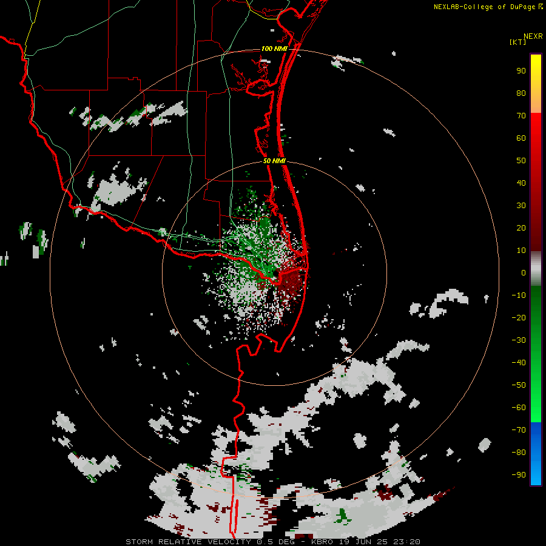Click the 80 value on the velocity scale
This screenshot has width=546, height=546.
521,93
